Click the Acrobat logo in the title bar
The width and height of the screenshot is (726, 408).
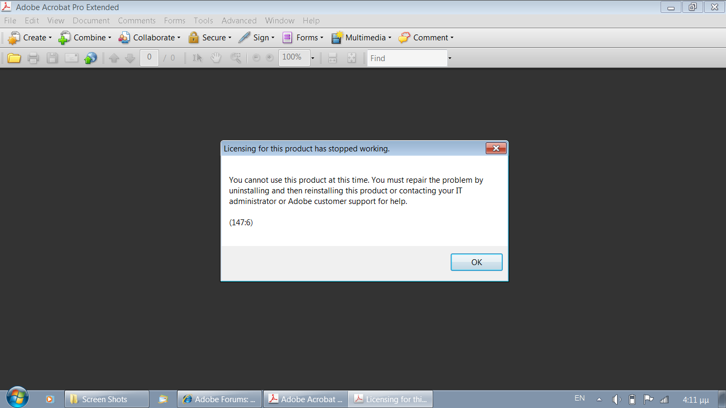pyautogui.click(x=7, y=7)
